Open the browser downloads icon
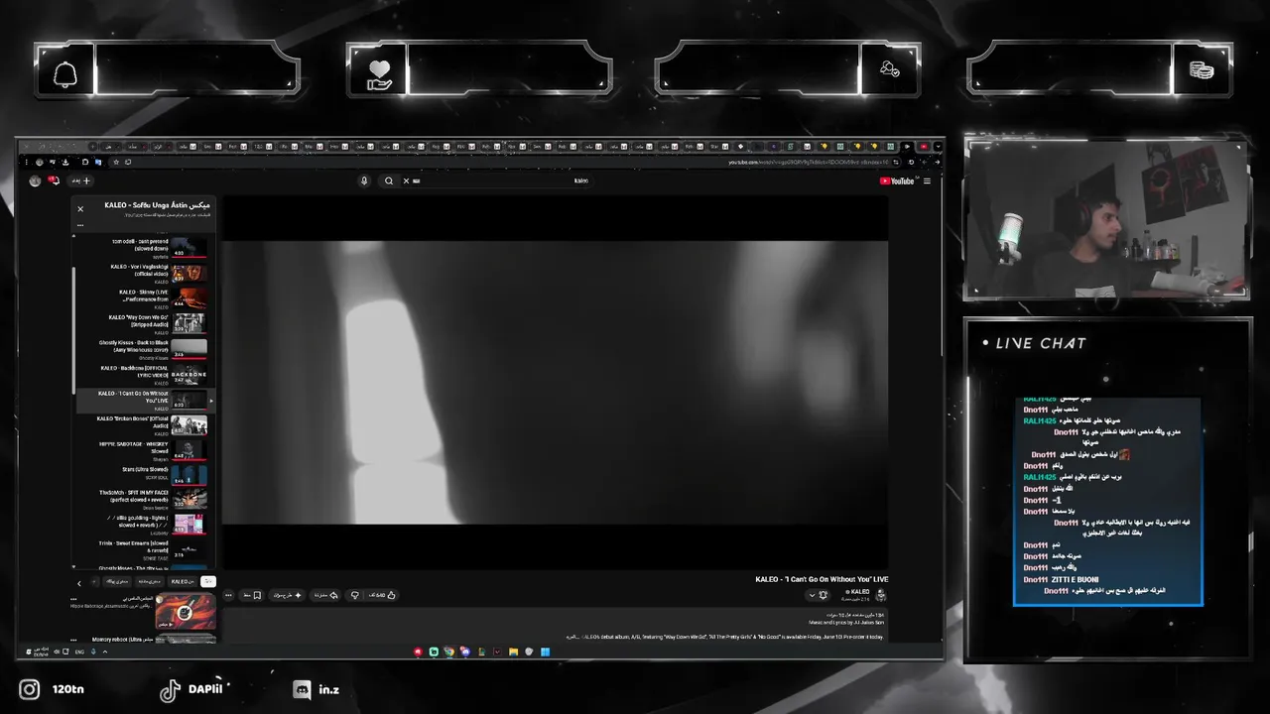The height and width of the screenshot is (714, 1270). click(65, 162)
